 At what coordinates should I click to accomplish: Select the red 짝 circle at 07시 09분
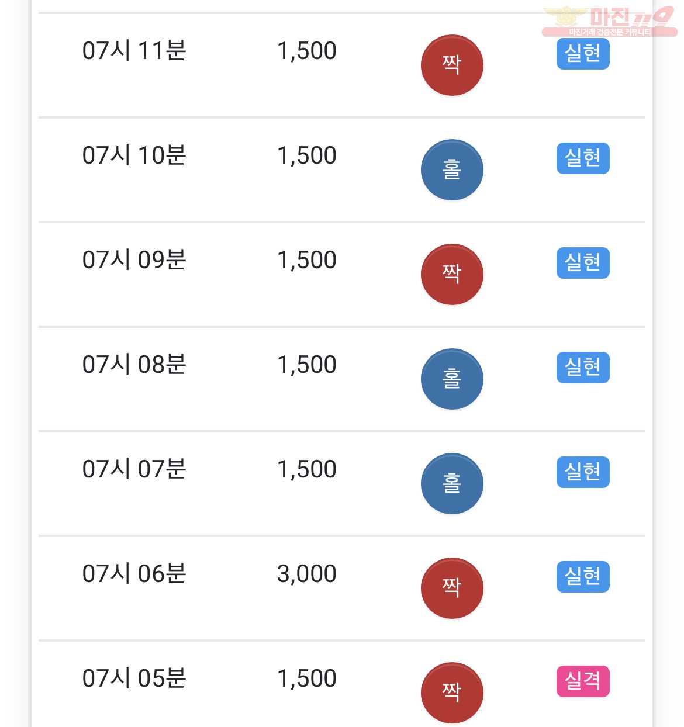(452, 274)
